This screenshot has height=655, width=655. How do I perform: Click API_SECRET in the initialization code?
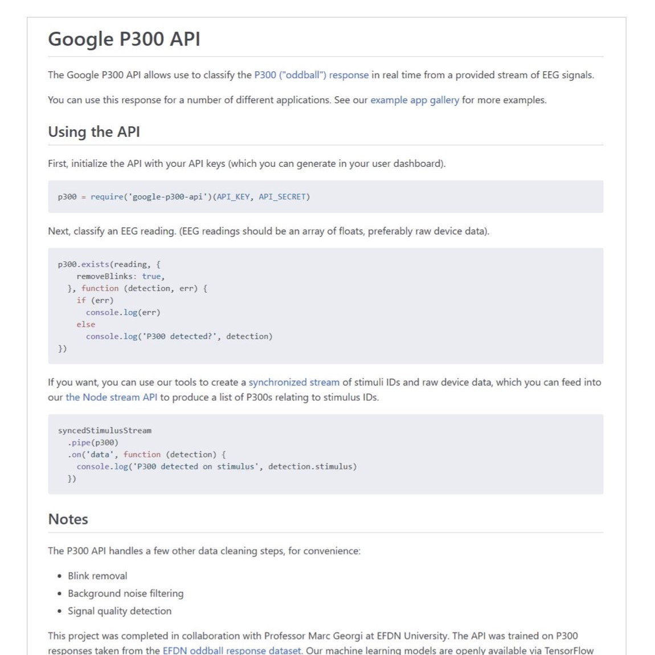pyautogui.click(x=282, y=197)
